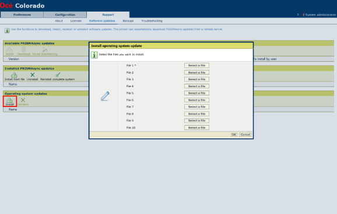
Task: Click Install icon in Available PRISMAsync updates
Action: (10, 51)
